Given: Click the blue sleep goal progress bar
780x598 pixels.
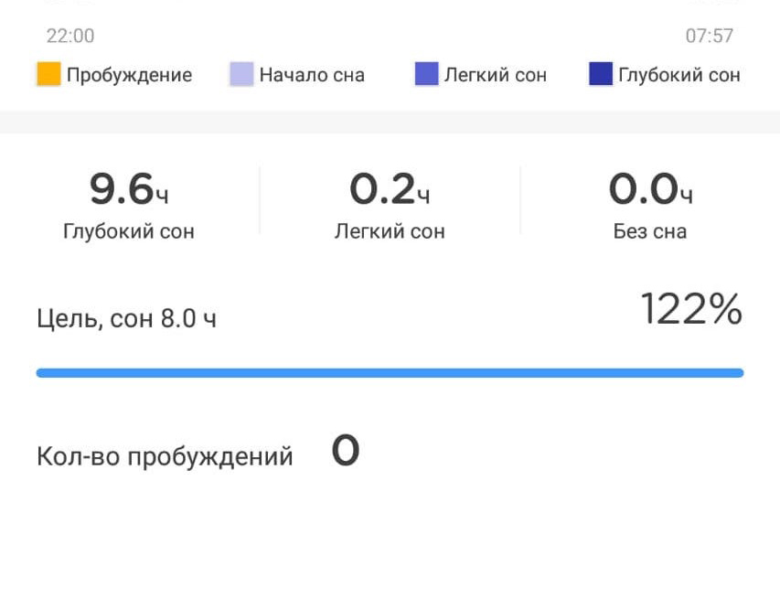Looking at the screenshot, I should pos(390,373).
